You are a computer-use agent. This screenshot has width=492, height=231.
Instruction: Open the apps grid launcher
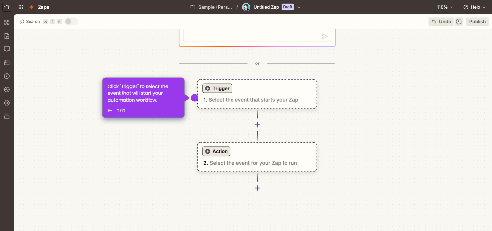(x=21, y=7)
